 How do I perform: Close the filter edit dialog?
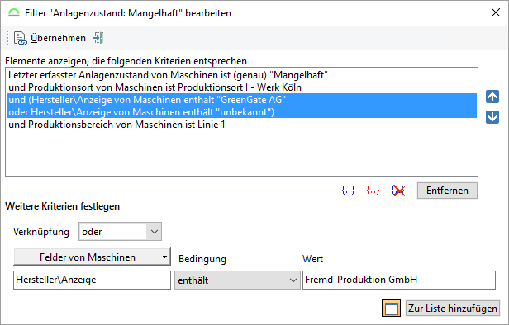click(x=496, y=12)
